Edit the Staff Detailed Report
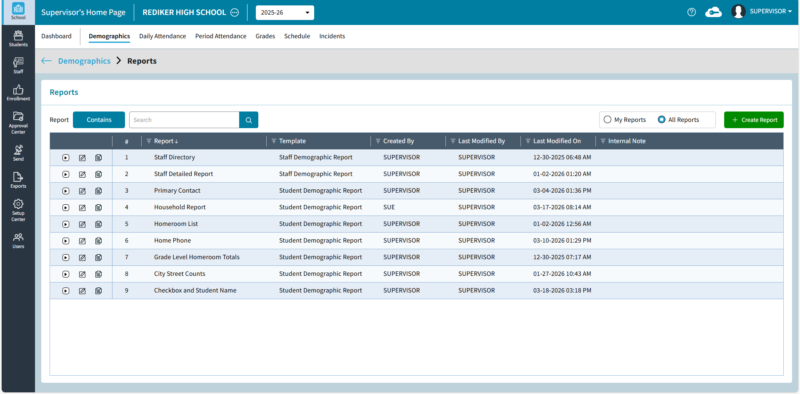800x394 pixels. [x=82, y=174]
